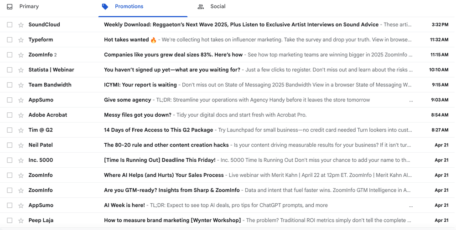Click the Adobe Acrobat sender name
The image size is (456, 230).
coord(48,115)
